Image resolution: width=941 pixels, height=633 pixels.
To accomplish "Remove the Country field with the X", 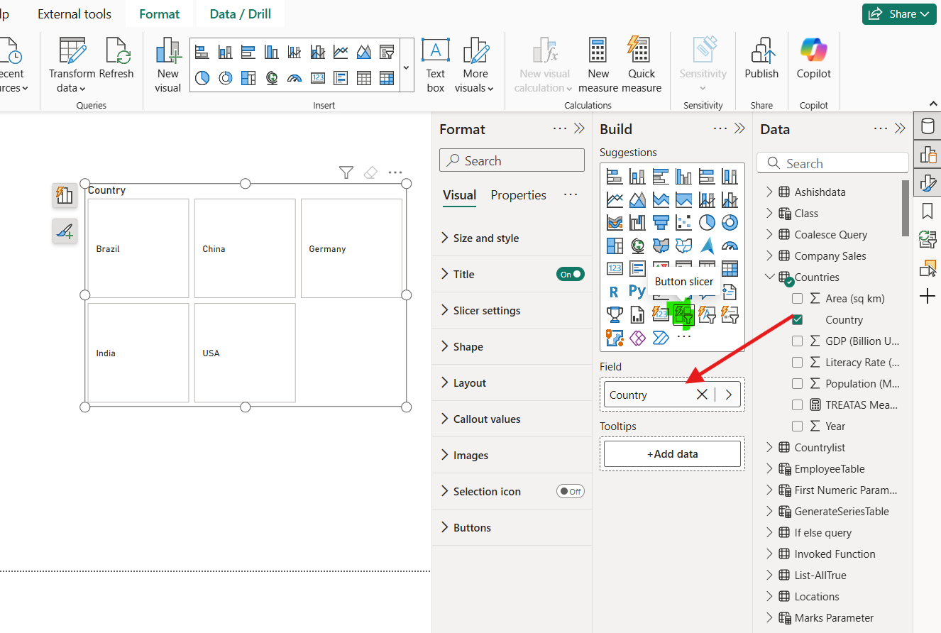I will (701, 394).
